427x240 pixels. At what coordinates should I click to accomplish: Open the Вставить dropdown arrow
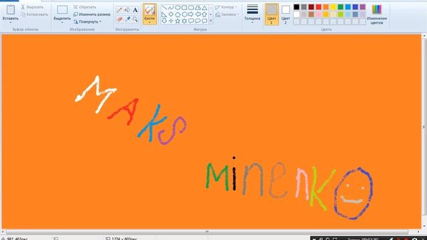(x=11, y=23)
